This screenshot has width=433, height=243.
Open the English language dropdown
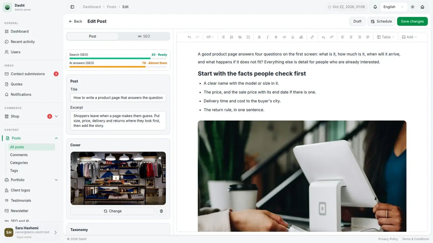[393, 7]
